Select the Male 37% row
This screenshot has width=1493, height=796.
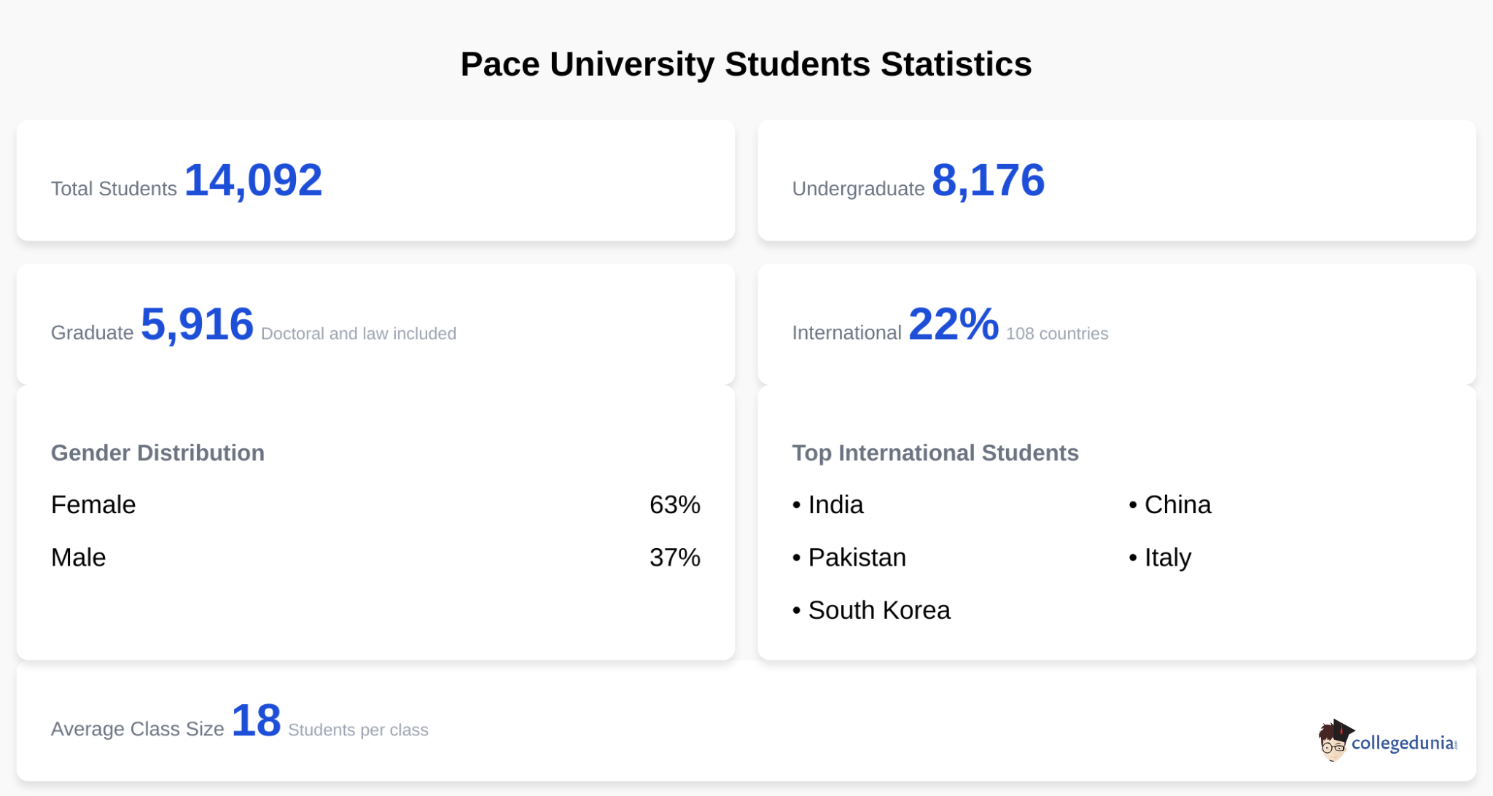(375, 558)
